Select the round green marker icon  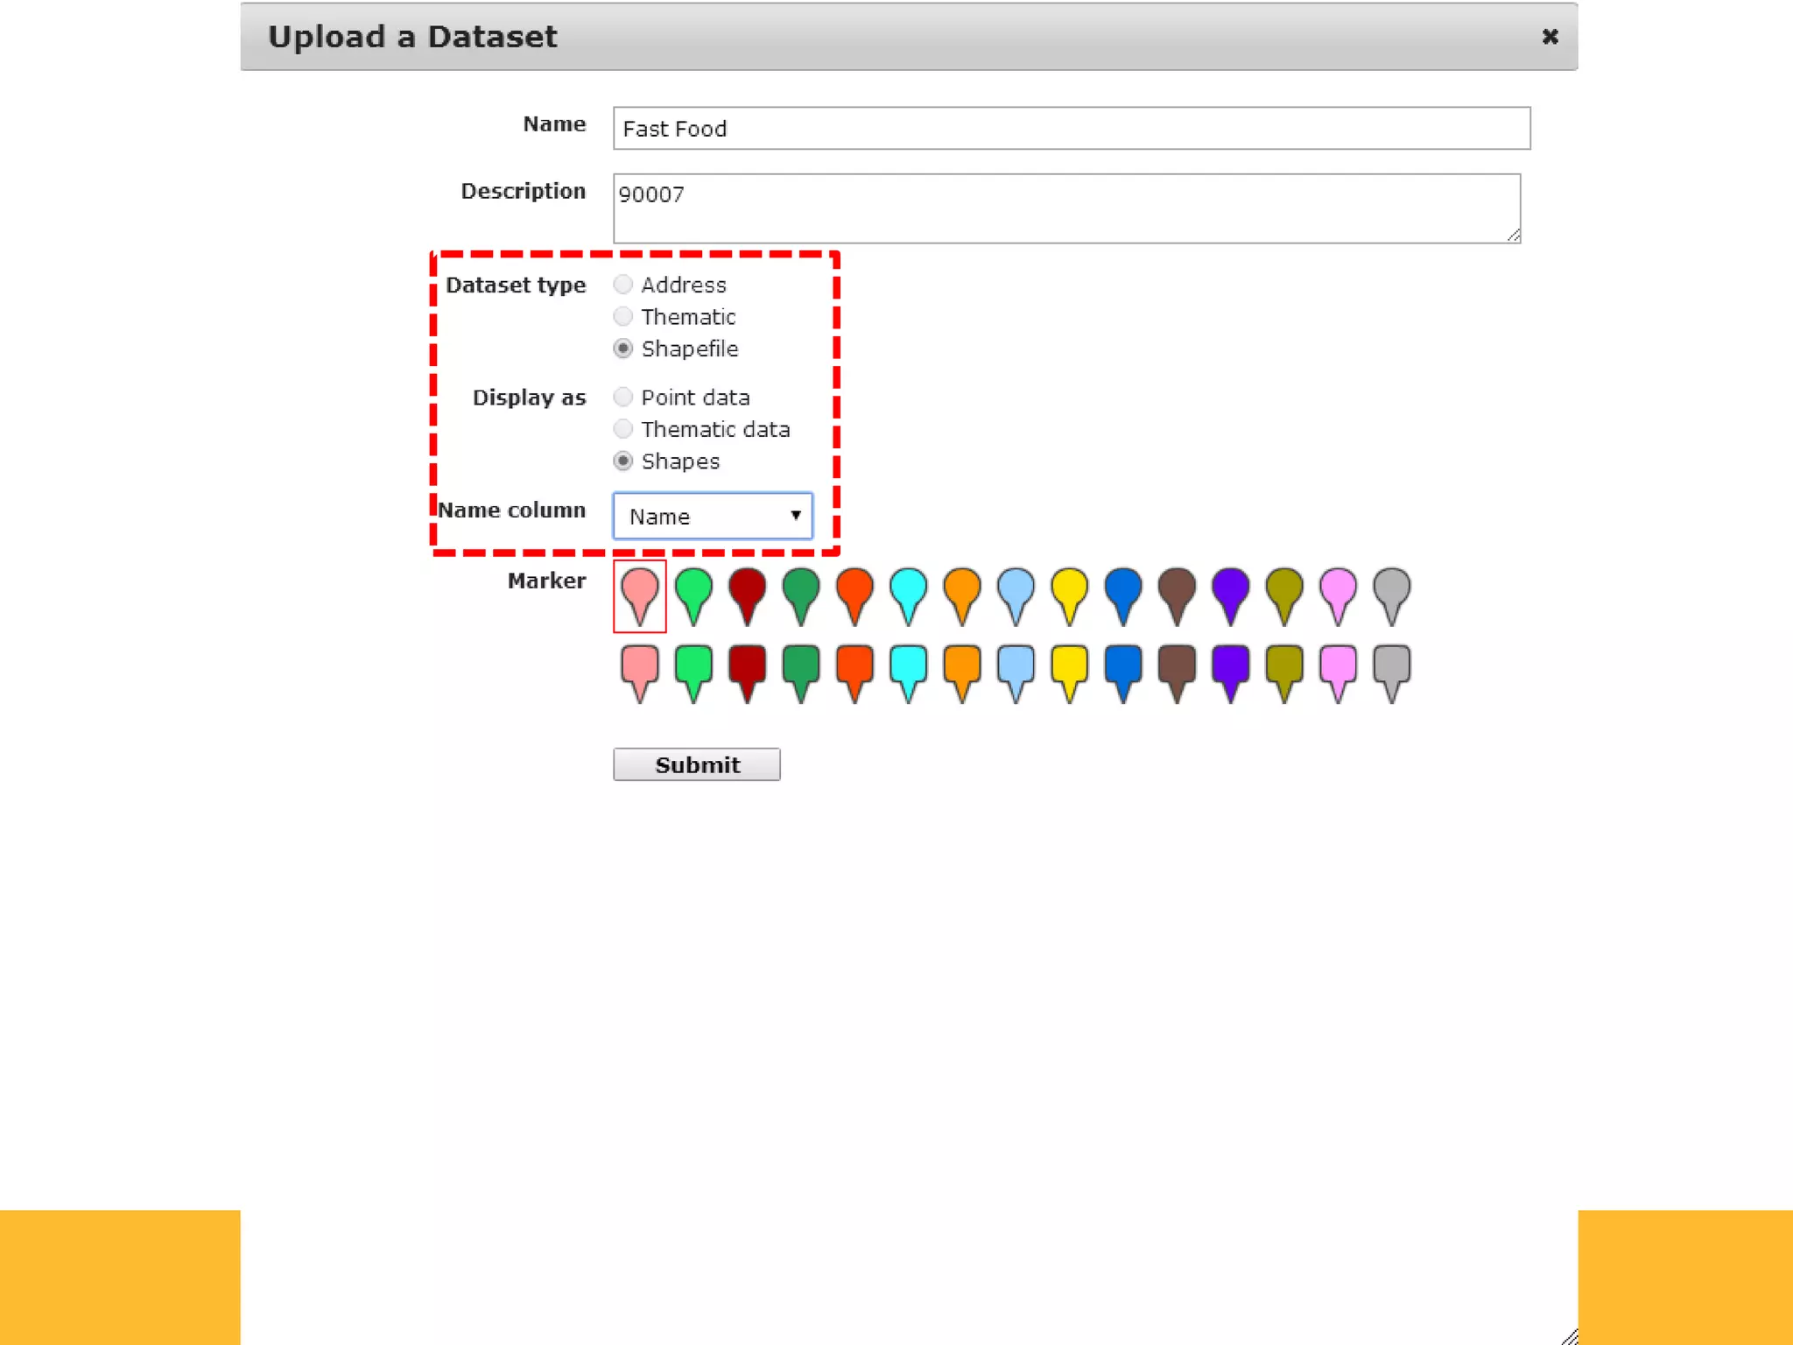pos(693,592)
